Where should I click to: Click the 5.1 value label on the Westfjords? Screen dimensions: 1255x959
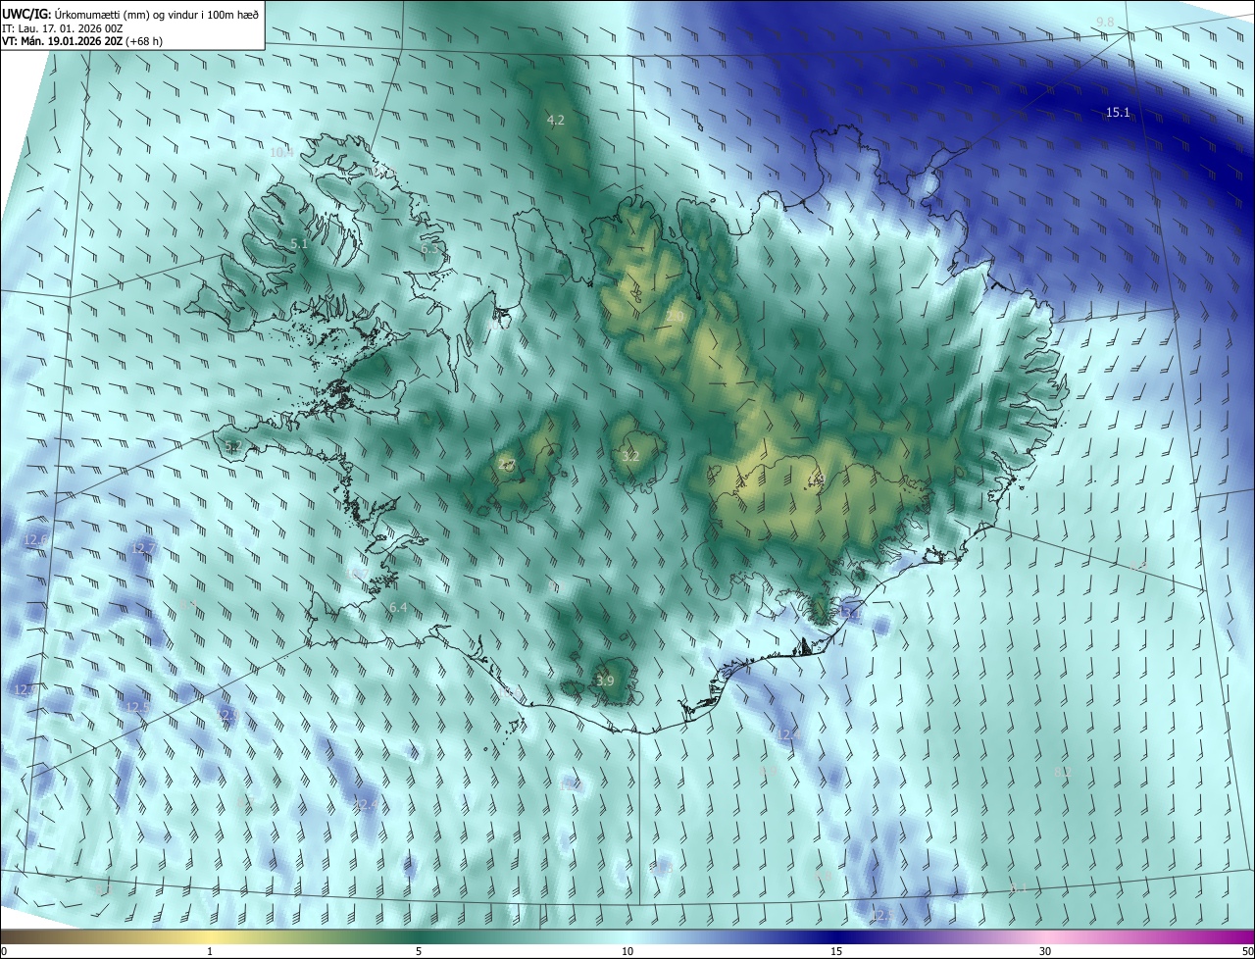point(299,243)
